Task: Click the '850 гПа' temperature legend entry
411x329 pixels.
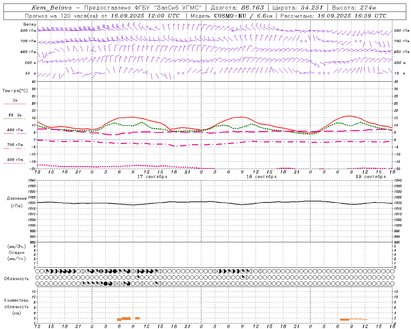Action: [x=15, y=130]
